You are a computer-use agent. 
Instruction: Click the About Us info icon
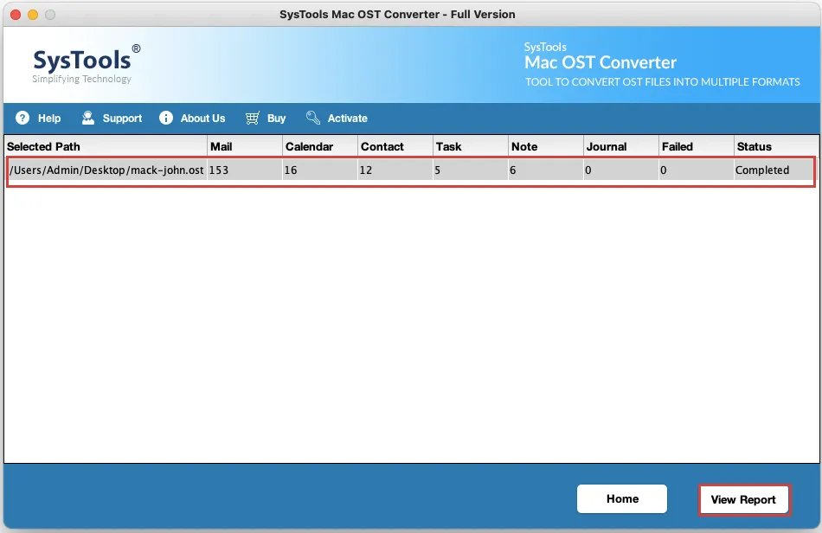tap(166, 118)
